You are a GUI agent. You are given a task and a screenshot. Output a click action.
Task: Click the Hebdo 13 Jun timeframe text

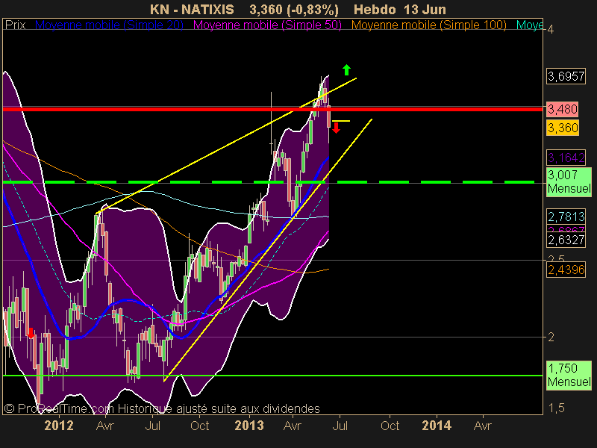tap(400, 10)
